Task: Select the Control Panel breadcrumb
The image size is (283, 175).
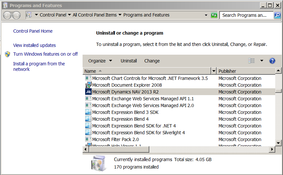Action: (x=53, y=15)
